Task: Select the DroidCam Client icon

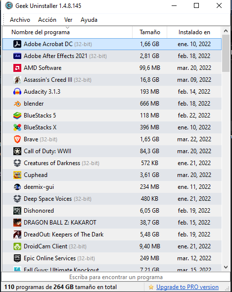Action: point(17,246)
